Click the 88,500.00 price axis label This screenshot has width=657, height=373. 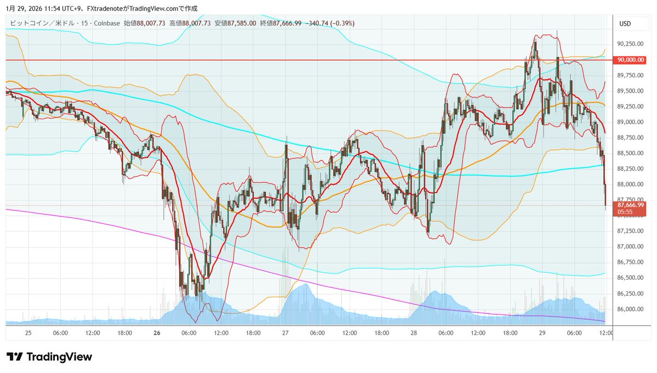coord(630,153)
